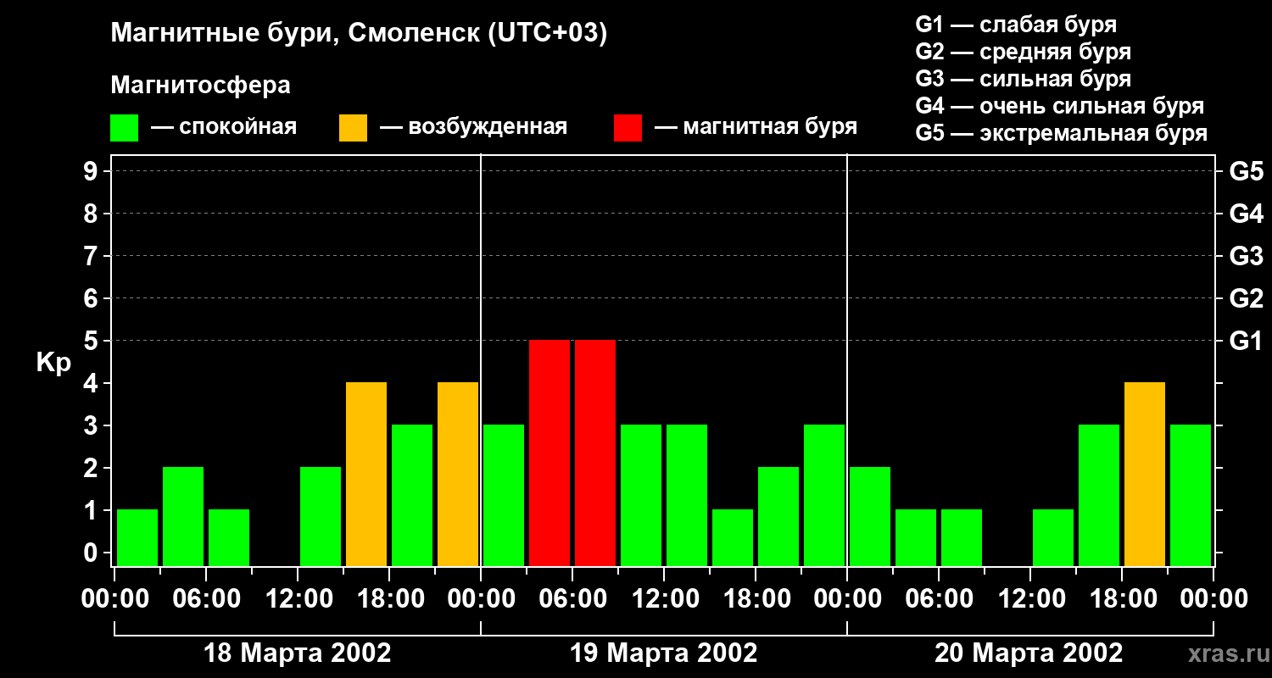
Task: Click the orange 'возбужденная' legend swatch
Action: (x=353, y=128)
